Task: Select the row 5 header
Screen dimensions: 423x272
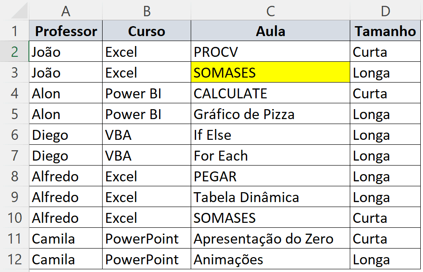Action: pos(15,114)
